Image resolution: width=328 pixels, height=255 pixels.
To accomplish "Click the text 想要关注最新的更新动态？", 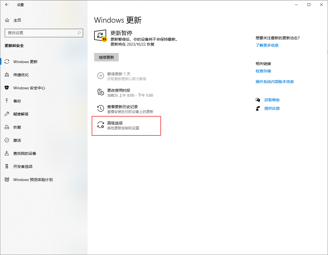I will (x=278, y=38).
